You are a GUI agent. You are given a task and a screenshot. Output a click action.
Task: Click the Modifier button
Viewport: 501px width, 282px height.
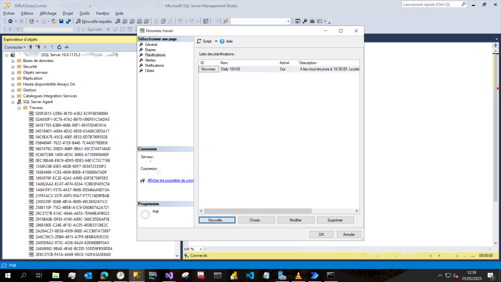tap(296, 220)
